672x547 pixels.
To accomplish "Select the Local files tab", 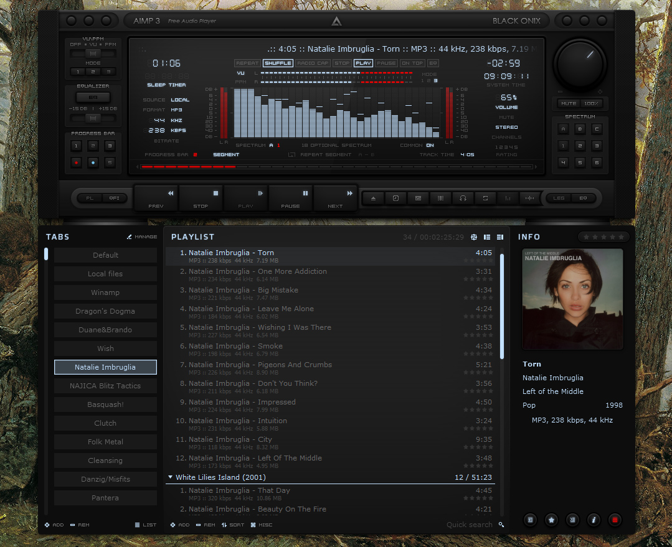I will tap(105, 274).
